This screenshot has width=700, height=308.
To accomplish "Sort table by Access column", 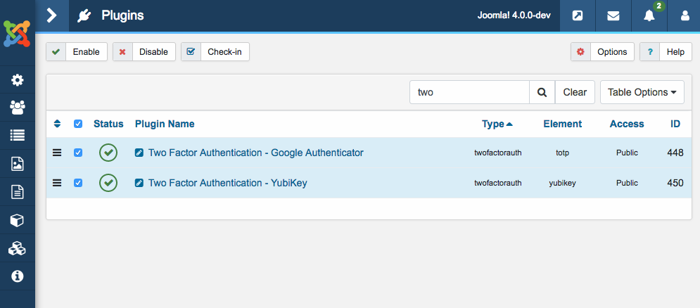I will click(627, 124).
